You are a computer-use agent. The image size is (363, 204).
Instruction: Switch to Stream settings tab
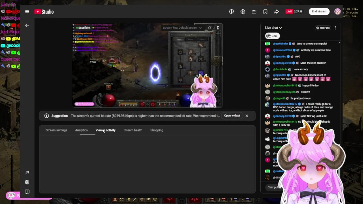click(x=56, y=130)
